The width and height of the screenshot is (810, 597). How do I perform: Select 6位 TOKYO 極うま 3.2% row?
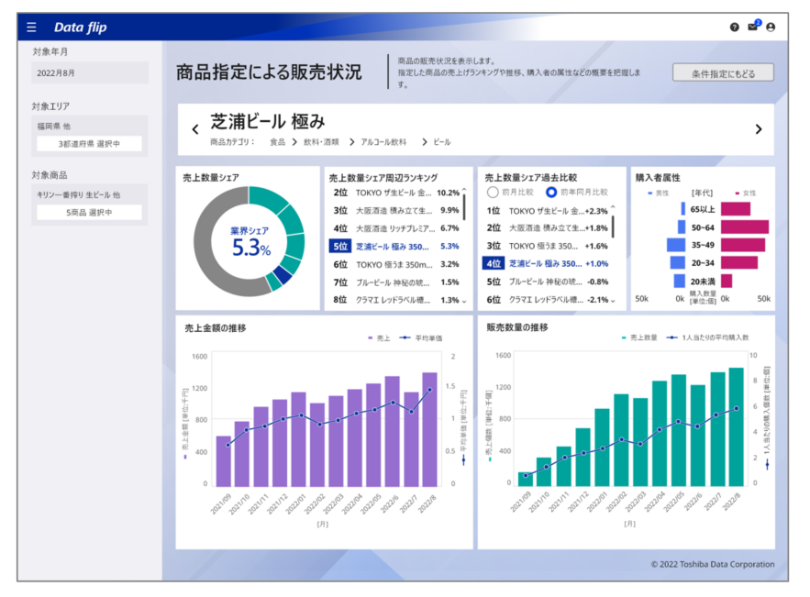pos(395,264)
